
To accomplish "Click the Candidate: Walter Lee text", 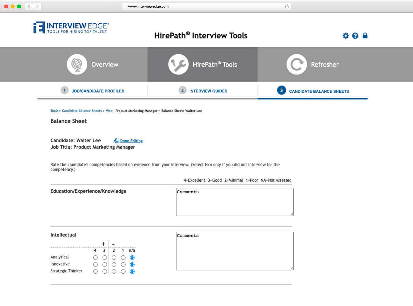I will point(76,141).
